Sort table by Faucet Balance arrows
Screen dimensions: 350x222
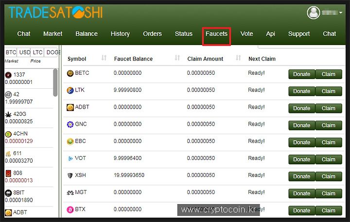click(177, 58)
